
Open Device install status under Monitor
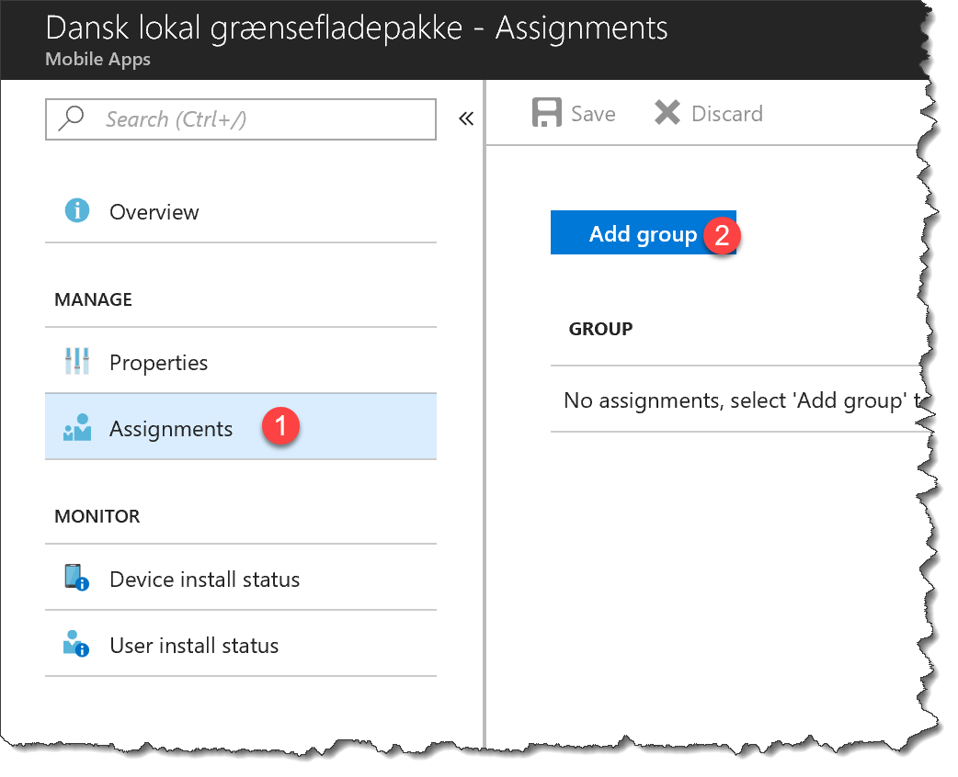click(205, 580)
